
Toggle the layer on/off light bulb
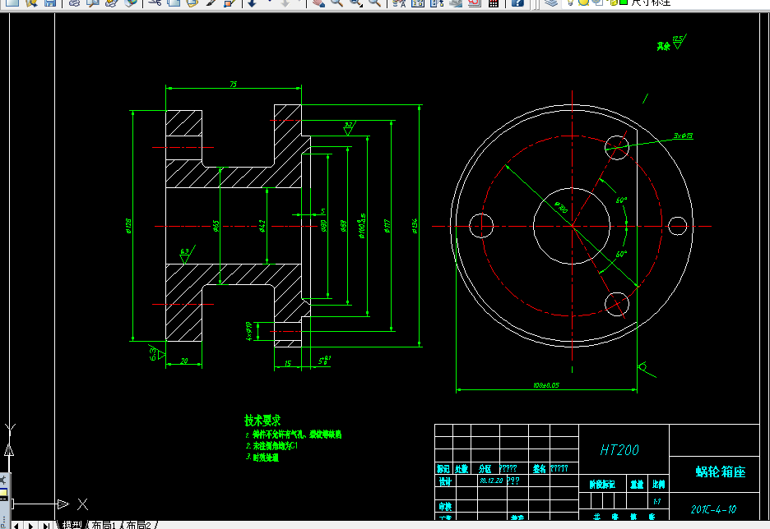point(571,2)
